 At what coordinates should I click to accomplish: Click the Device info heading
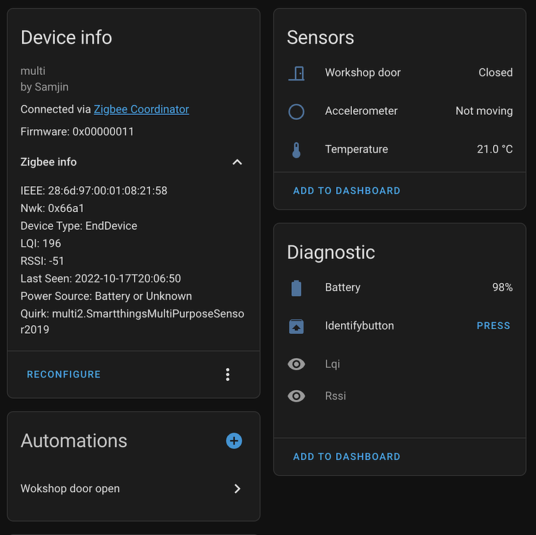click(x=66, y=37)
